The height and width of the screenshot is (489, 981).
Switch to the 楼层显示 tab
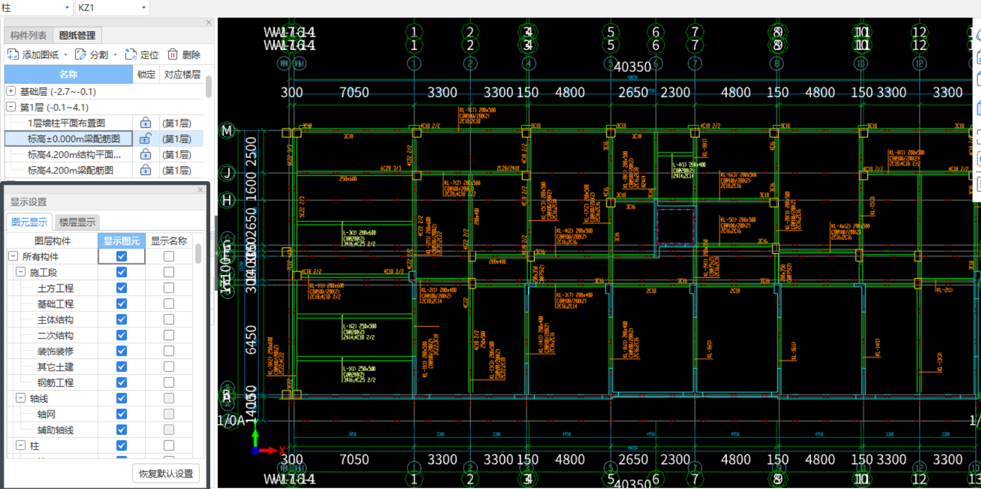[77, 222]
